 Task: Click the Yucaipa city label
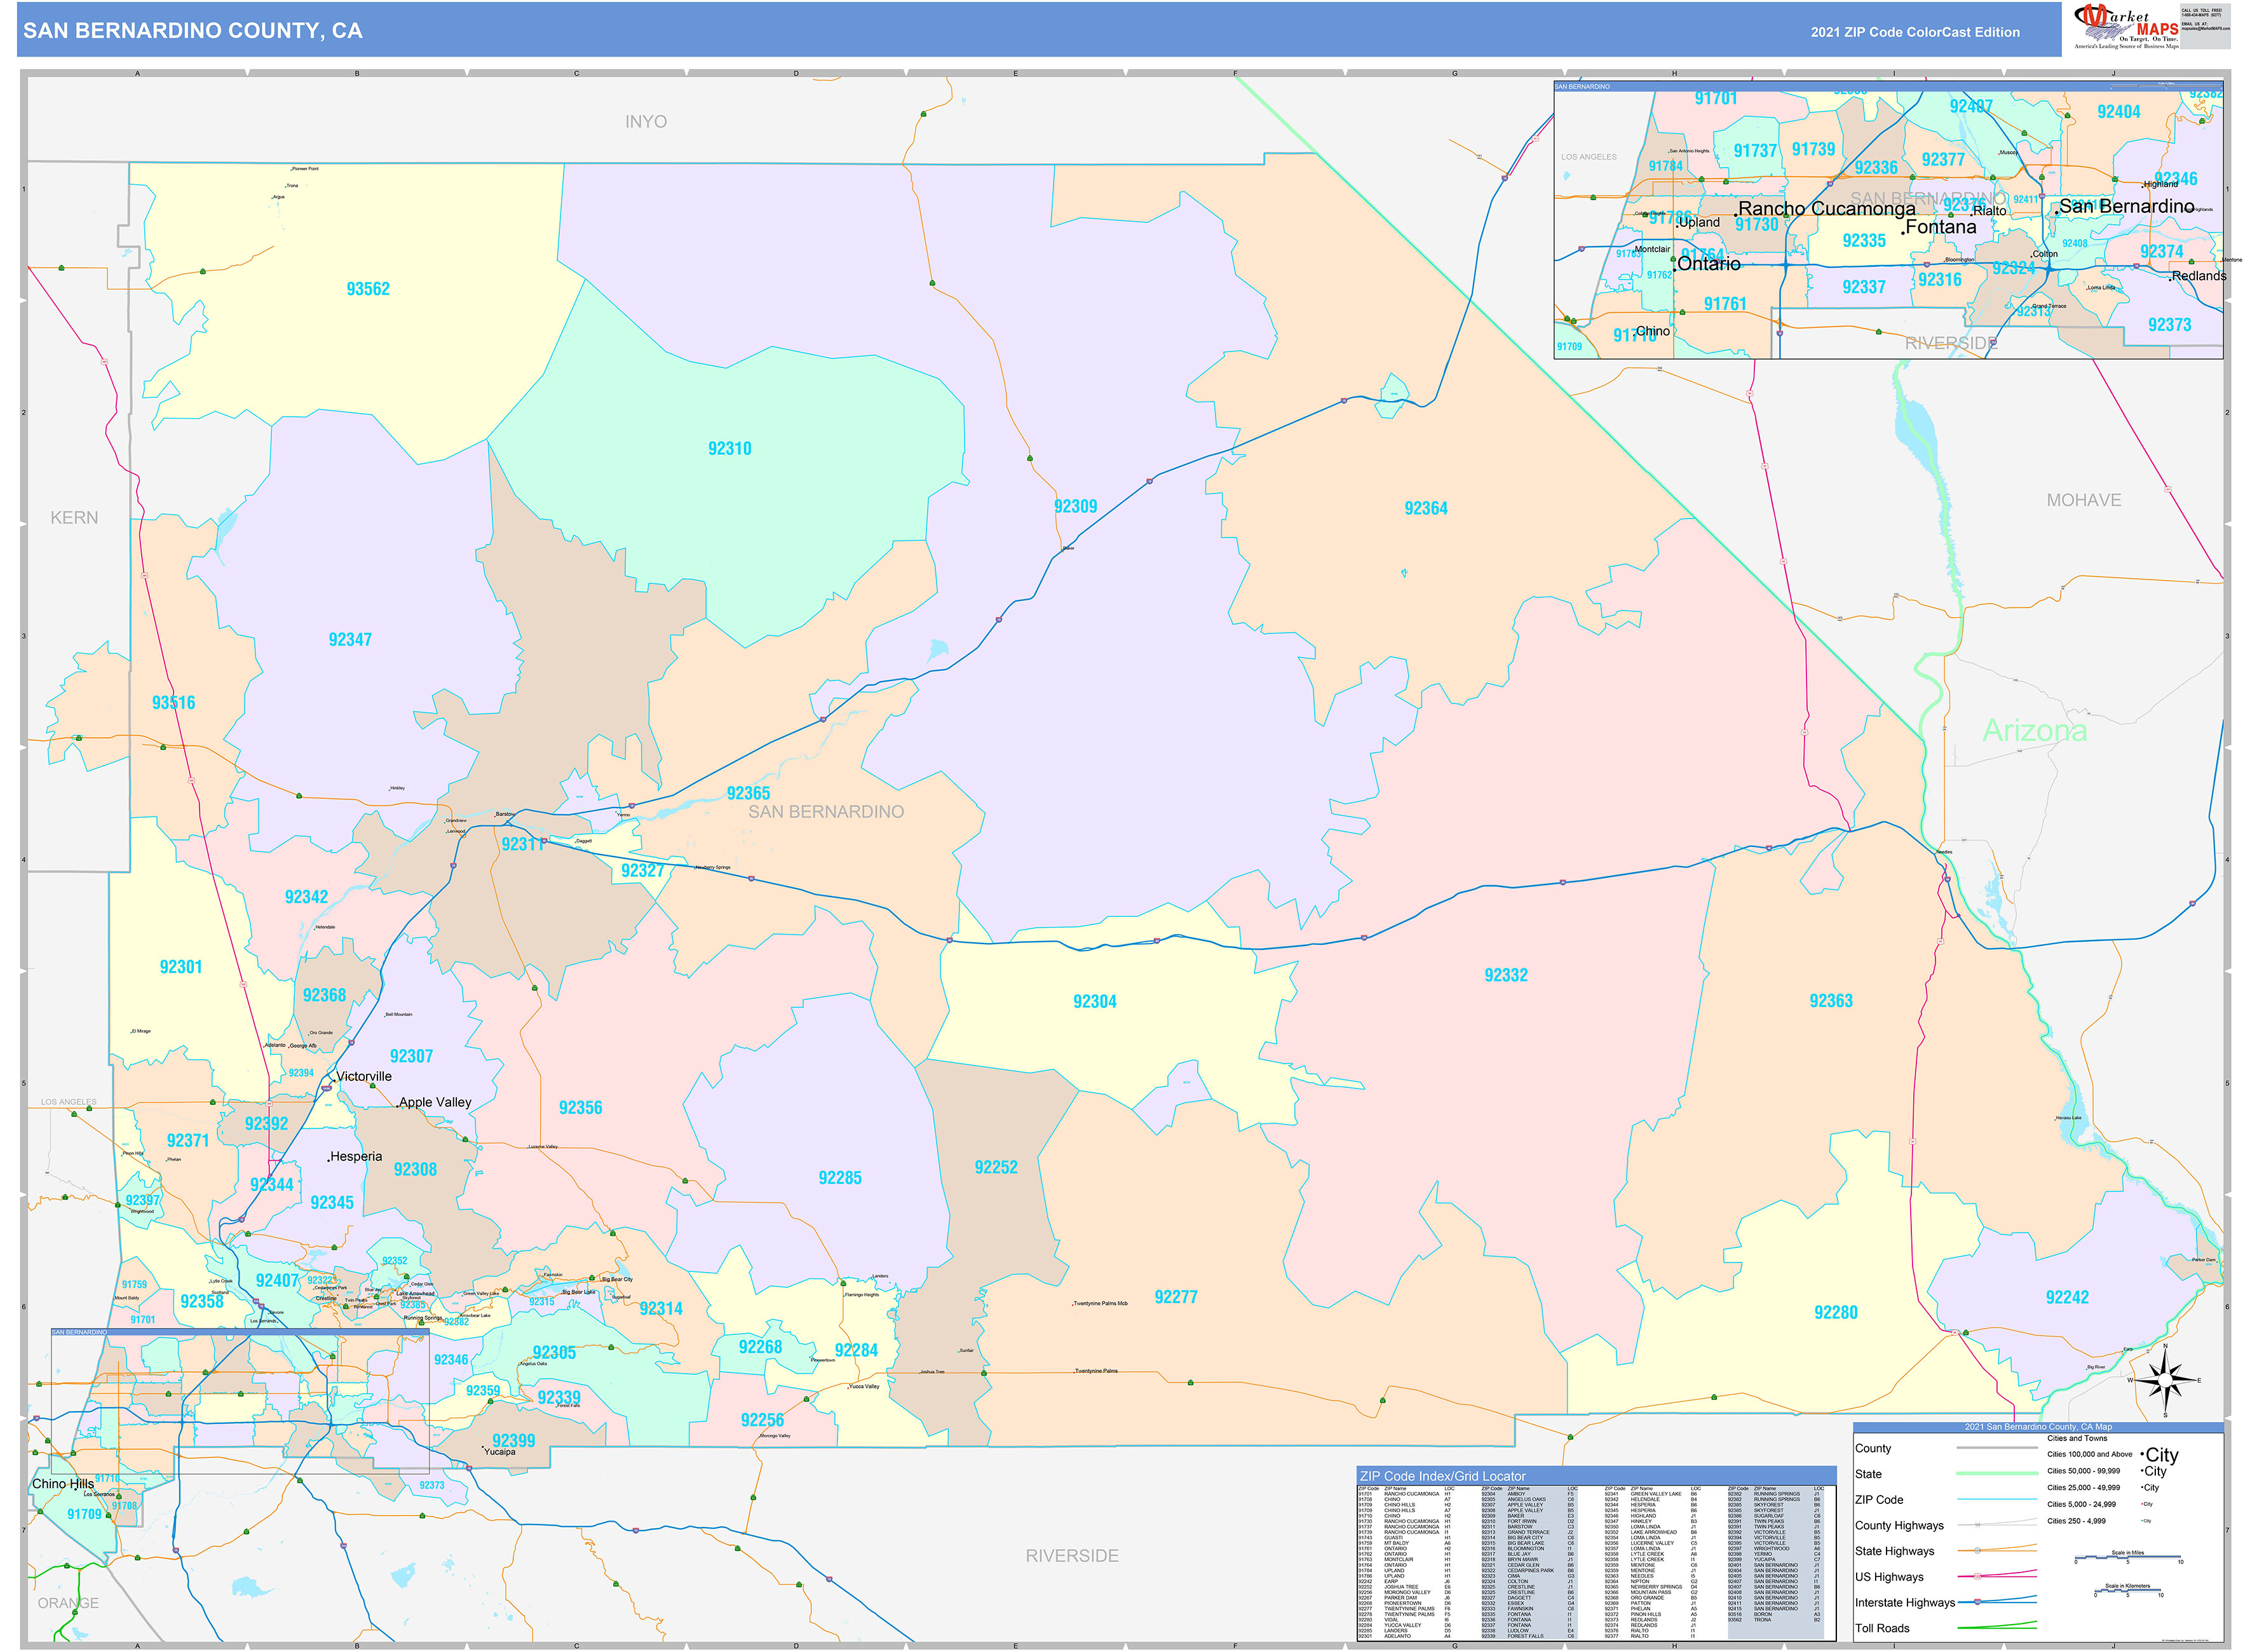tap(500, 1451)
